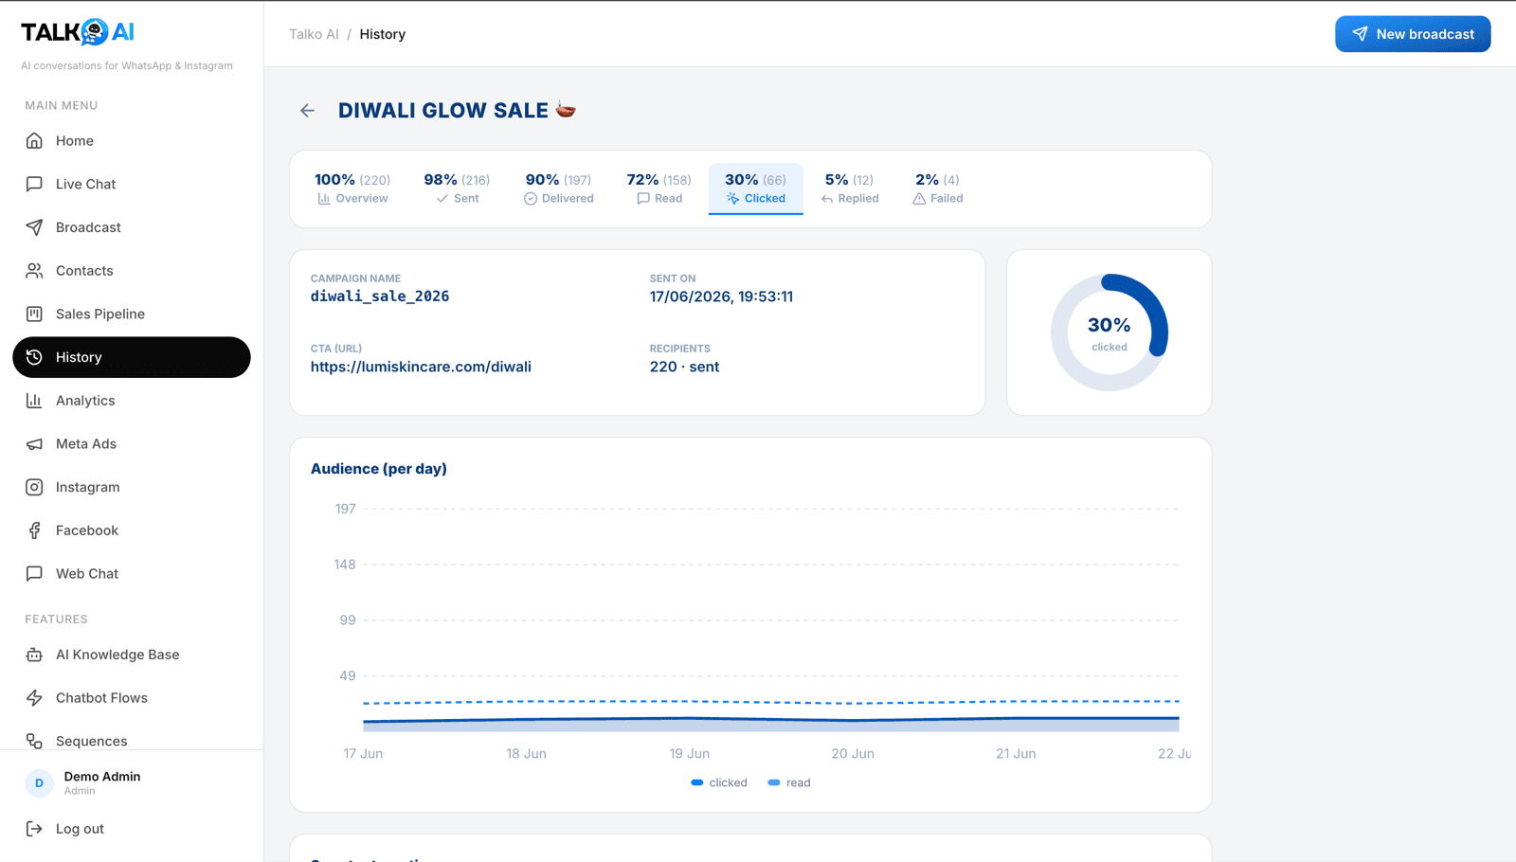Navigate to Contacts
This screenshot has width=1516, height=862.
pos(132,271)
